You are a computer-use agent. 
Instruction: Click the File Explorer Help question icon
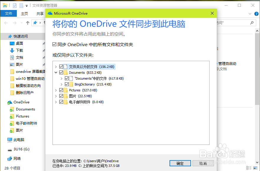(x=256, y=14)
